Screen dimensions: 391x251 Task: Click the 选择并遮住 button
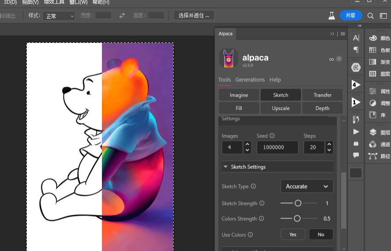click(x=194, y=15)
